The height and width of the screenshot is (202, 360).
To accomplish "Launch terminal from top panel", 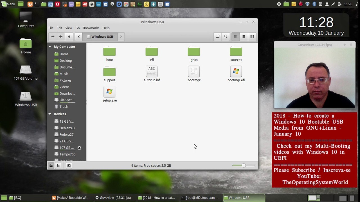I will coord(37,4).
